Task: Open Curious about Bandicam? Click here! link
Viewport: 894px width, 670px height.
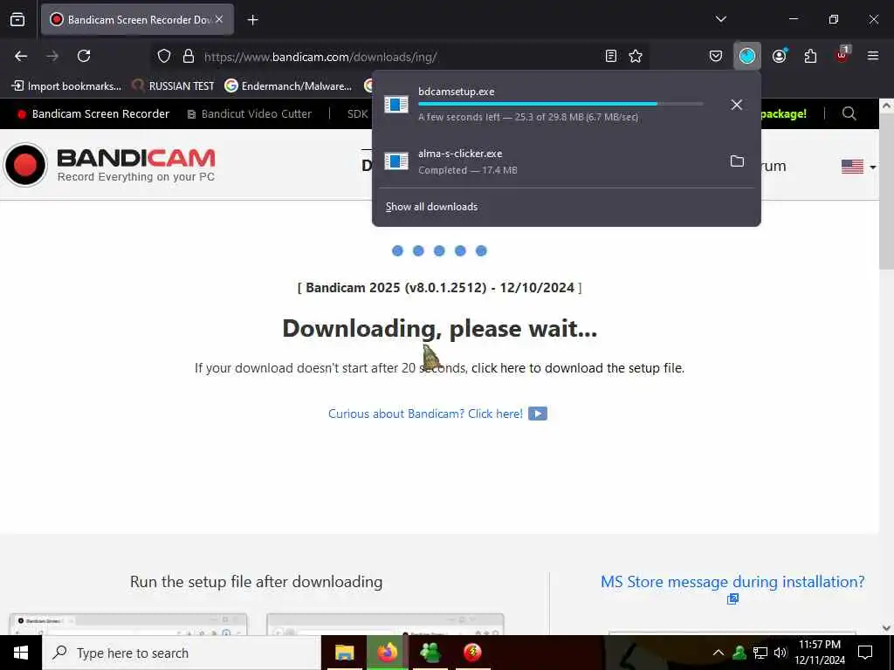Action: [425, 414]
